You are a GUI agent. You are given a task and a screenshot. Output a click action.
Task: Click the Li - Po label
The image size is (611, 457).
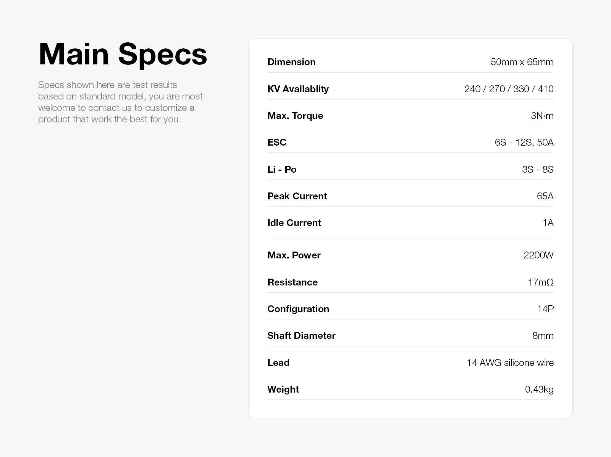[282, 169]
